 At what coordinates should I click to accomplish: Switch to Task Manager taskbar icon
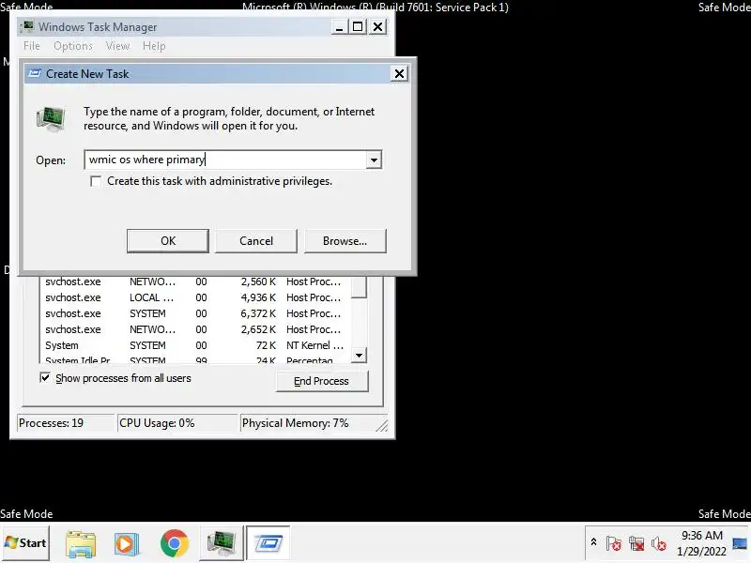[x=221, y=543]
